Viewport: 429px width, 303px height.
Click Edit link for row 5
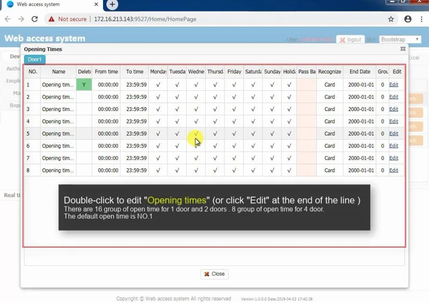point(393,133)
